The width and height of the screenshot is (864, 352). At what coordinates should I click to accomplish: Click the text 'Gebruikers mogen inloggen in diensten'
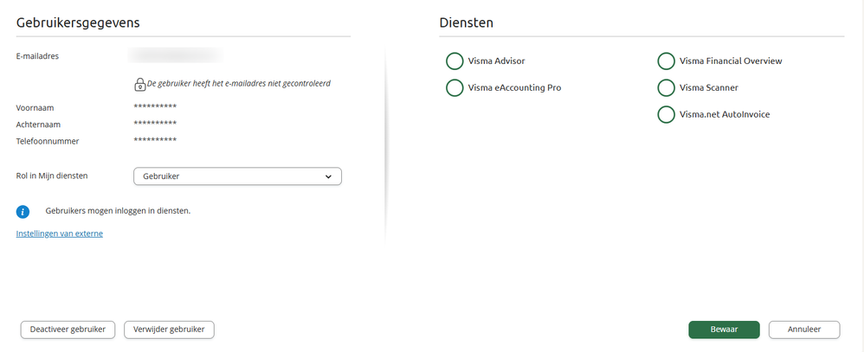click(118, 211)
